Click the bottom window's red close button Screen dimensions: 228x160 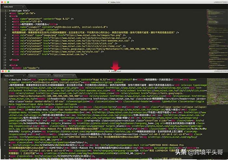coord(3,71)
